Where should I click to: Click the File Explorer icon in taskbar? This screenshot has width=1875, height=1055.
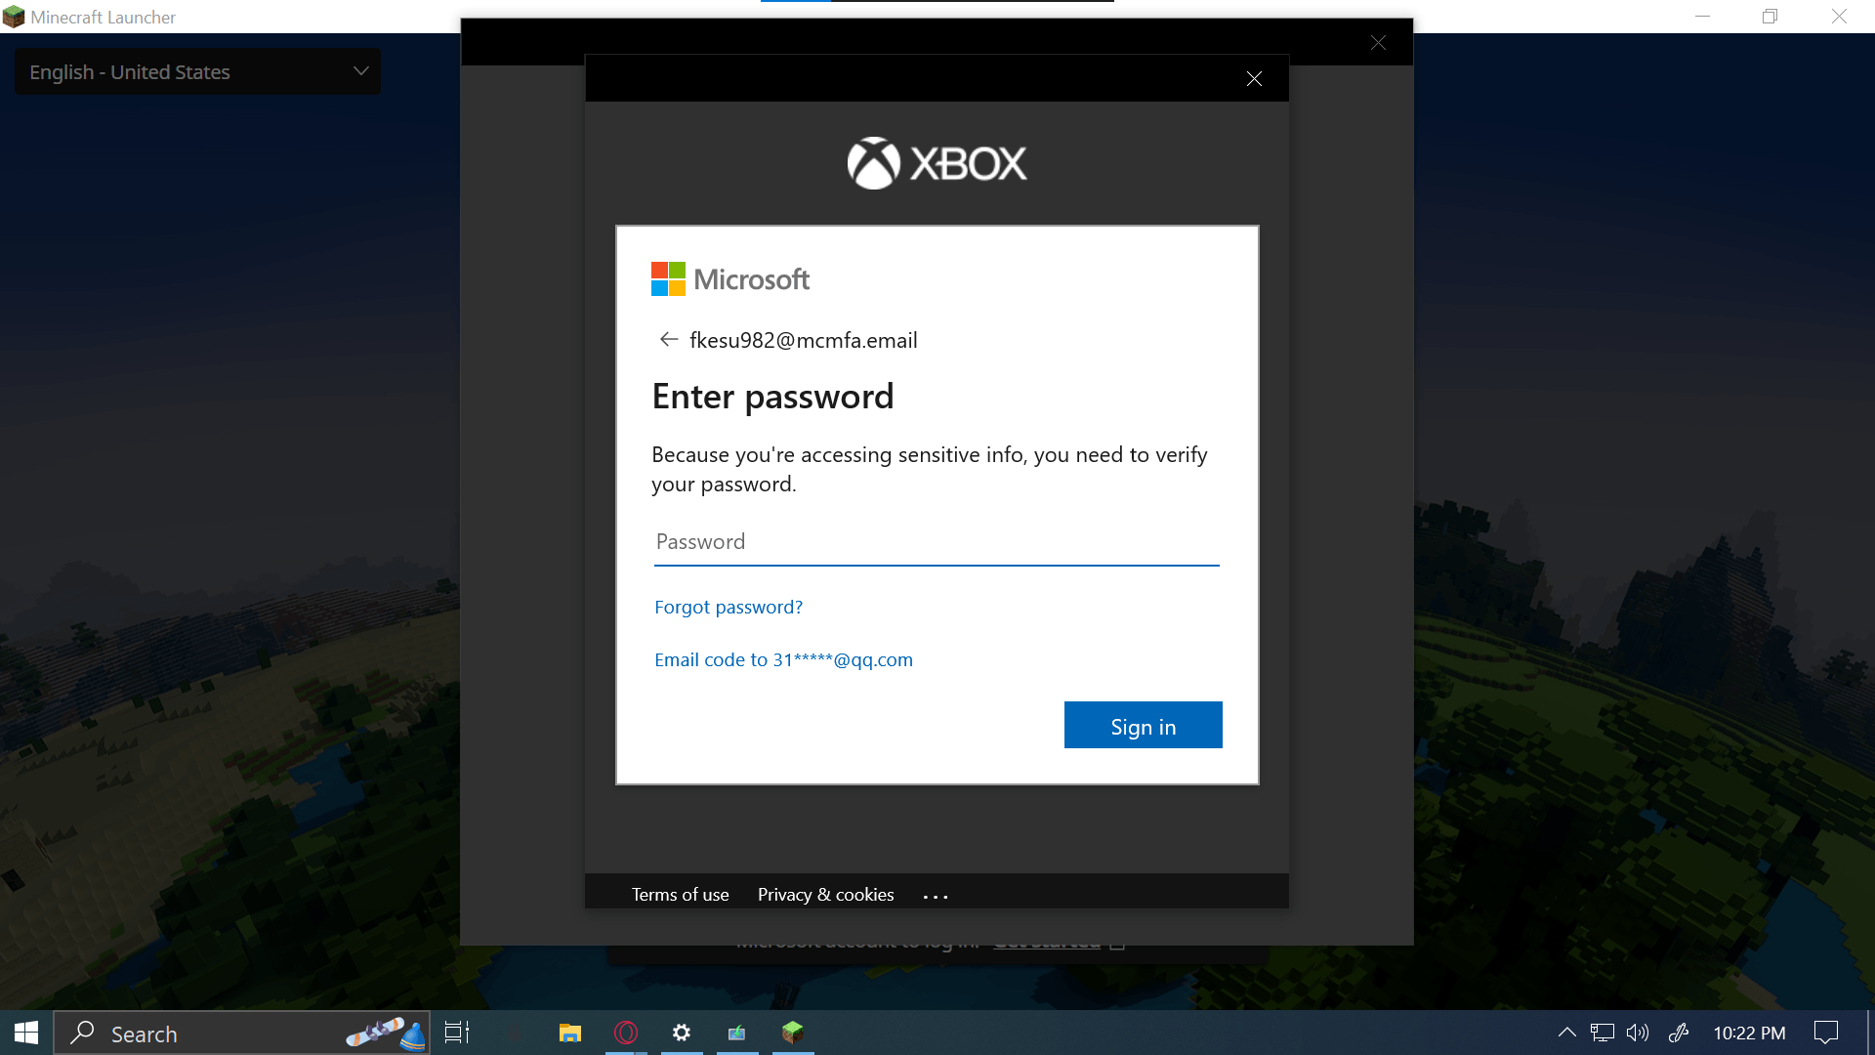(x=568, y=1032)
